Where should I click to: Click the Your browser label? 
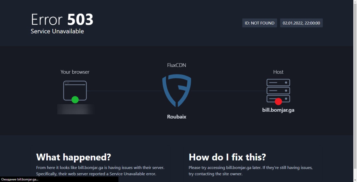pyautogui.click(x=75, y=72)
